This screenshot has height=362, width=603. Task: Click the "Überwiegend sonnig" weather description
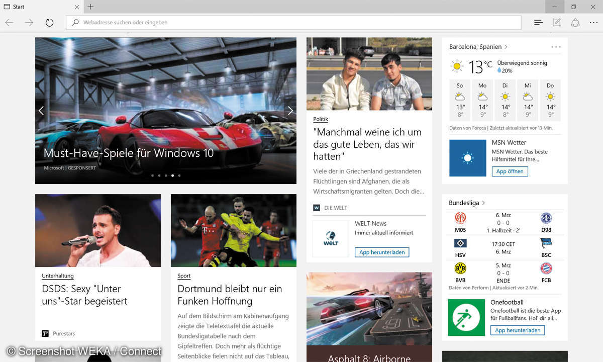[x=522, y=63]
